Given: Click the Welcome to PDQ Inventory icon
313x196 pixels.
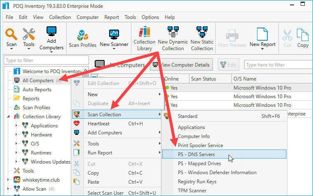Looking at the screenshot, I should pyautogui.click(x=17, y=71).
